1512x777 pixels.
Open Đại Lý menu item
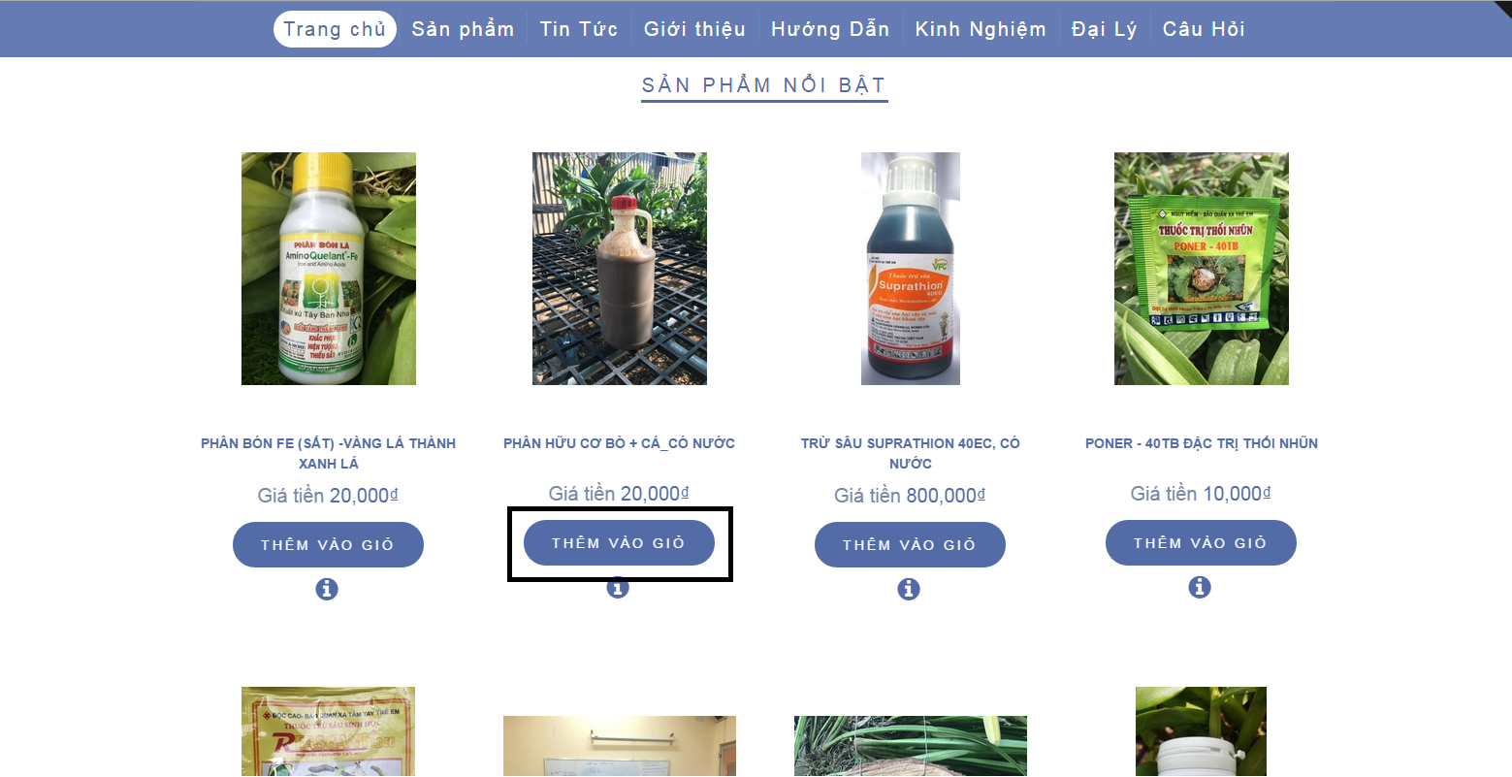[1104, 29]
